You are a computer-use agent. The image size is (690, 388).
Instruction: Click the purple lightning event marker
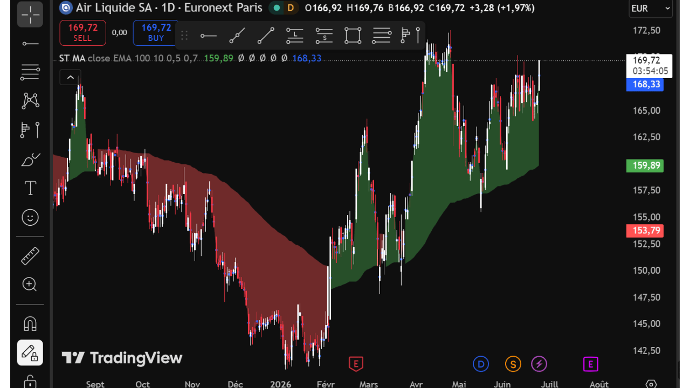[539, 364]
